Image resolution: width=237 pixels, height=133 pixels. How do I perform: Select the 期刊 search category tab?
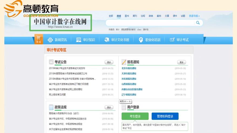tap(135, 16)
